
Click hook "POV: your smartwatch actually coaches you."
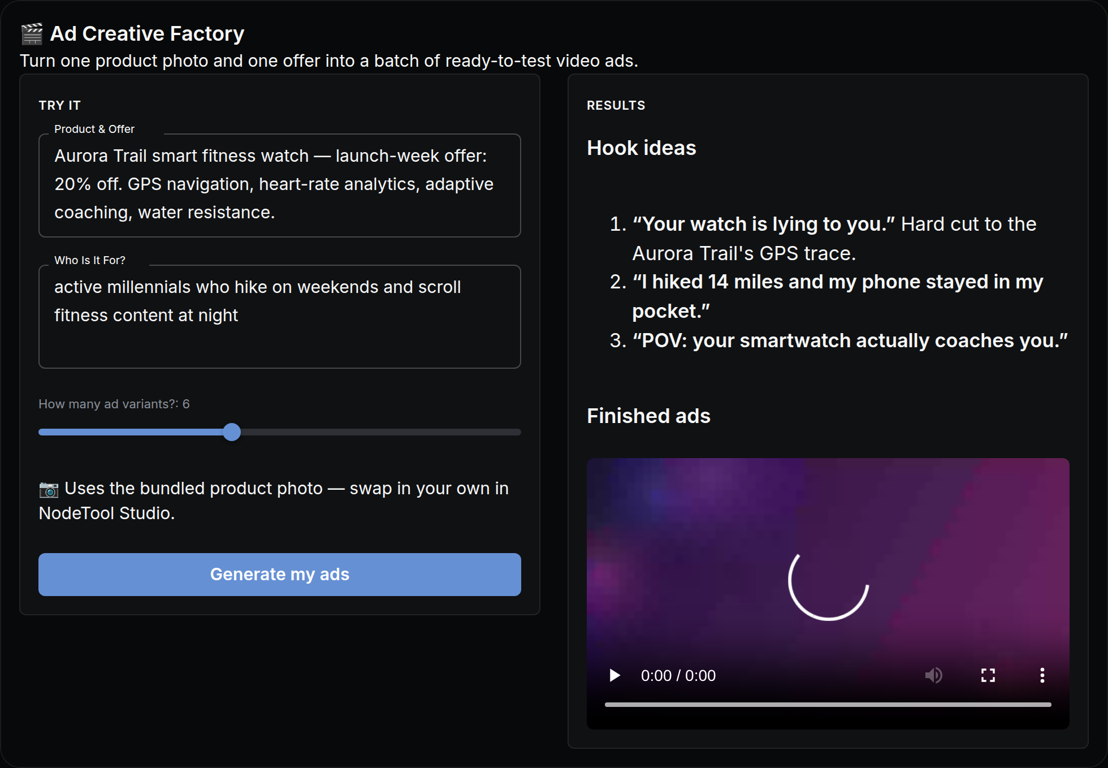(850, 341)
